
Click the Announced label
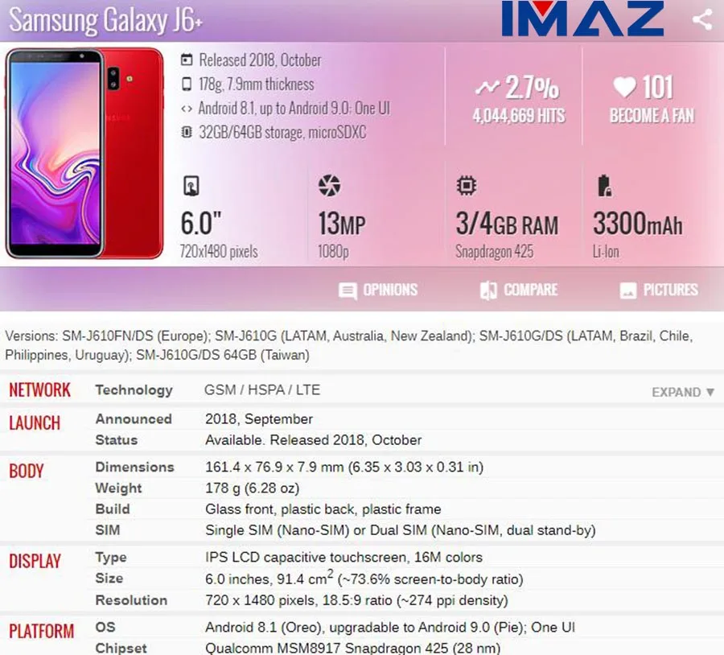134,419
